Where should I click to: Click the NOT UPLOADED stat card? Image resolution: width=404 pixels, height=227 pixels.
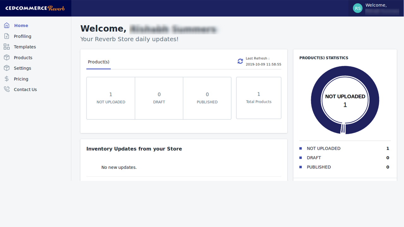(110, 98)
